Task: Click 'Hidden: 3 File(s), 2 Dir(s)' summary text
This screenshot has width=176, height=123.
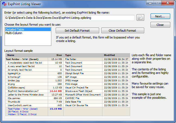Action: point(22,114)
